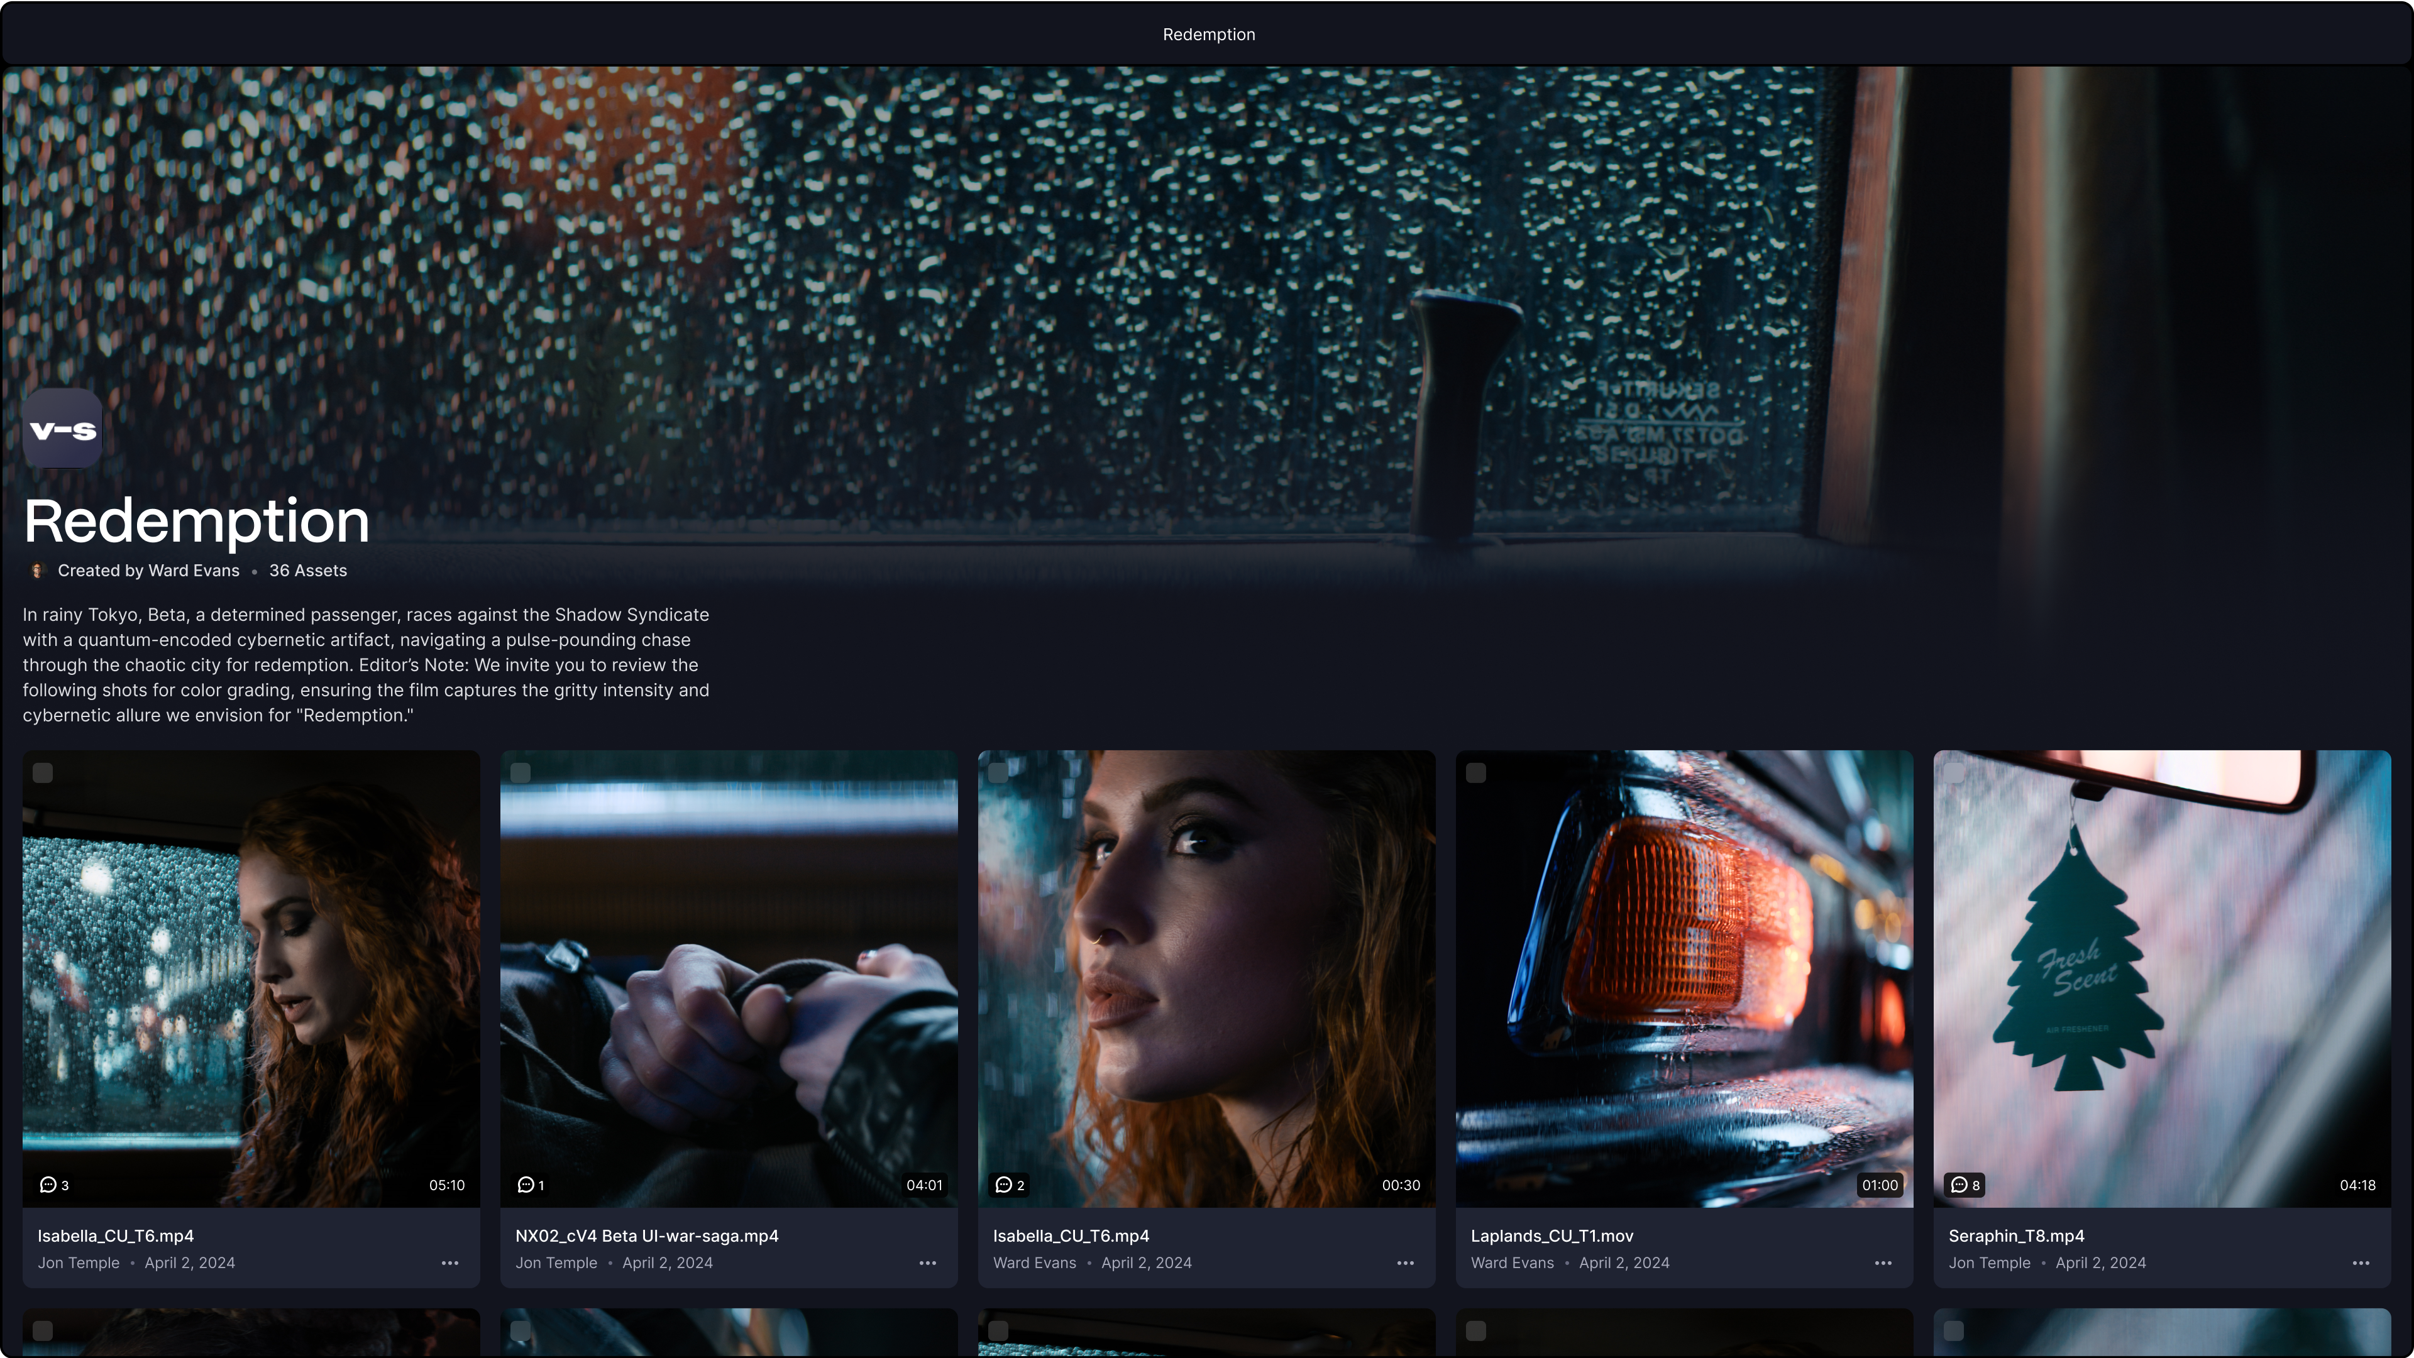Image resolution: width=2414 pixels, height=1358 pixels.
Task: Click the 05:10 duration badge
Action: (x=447, y=1185)
